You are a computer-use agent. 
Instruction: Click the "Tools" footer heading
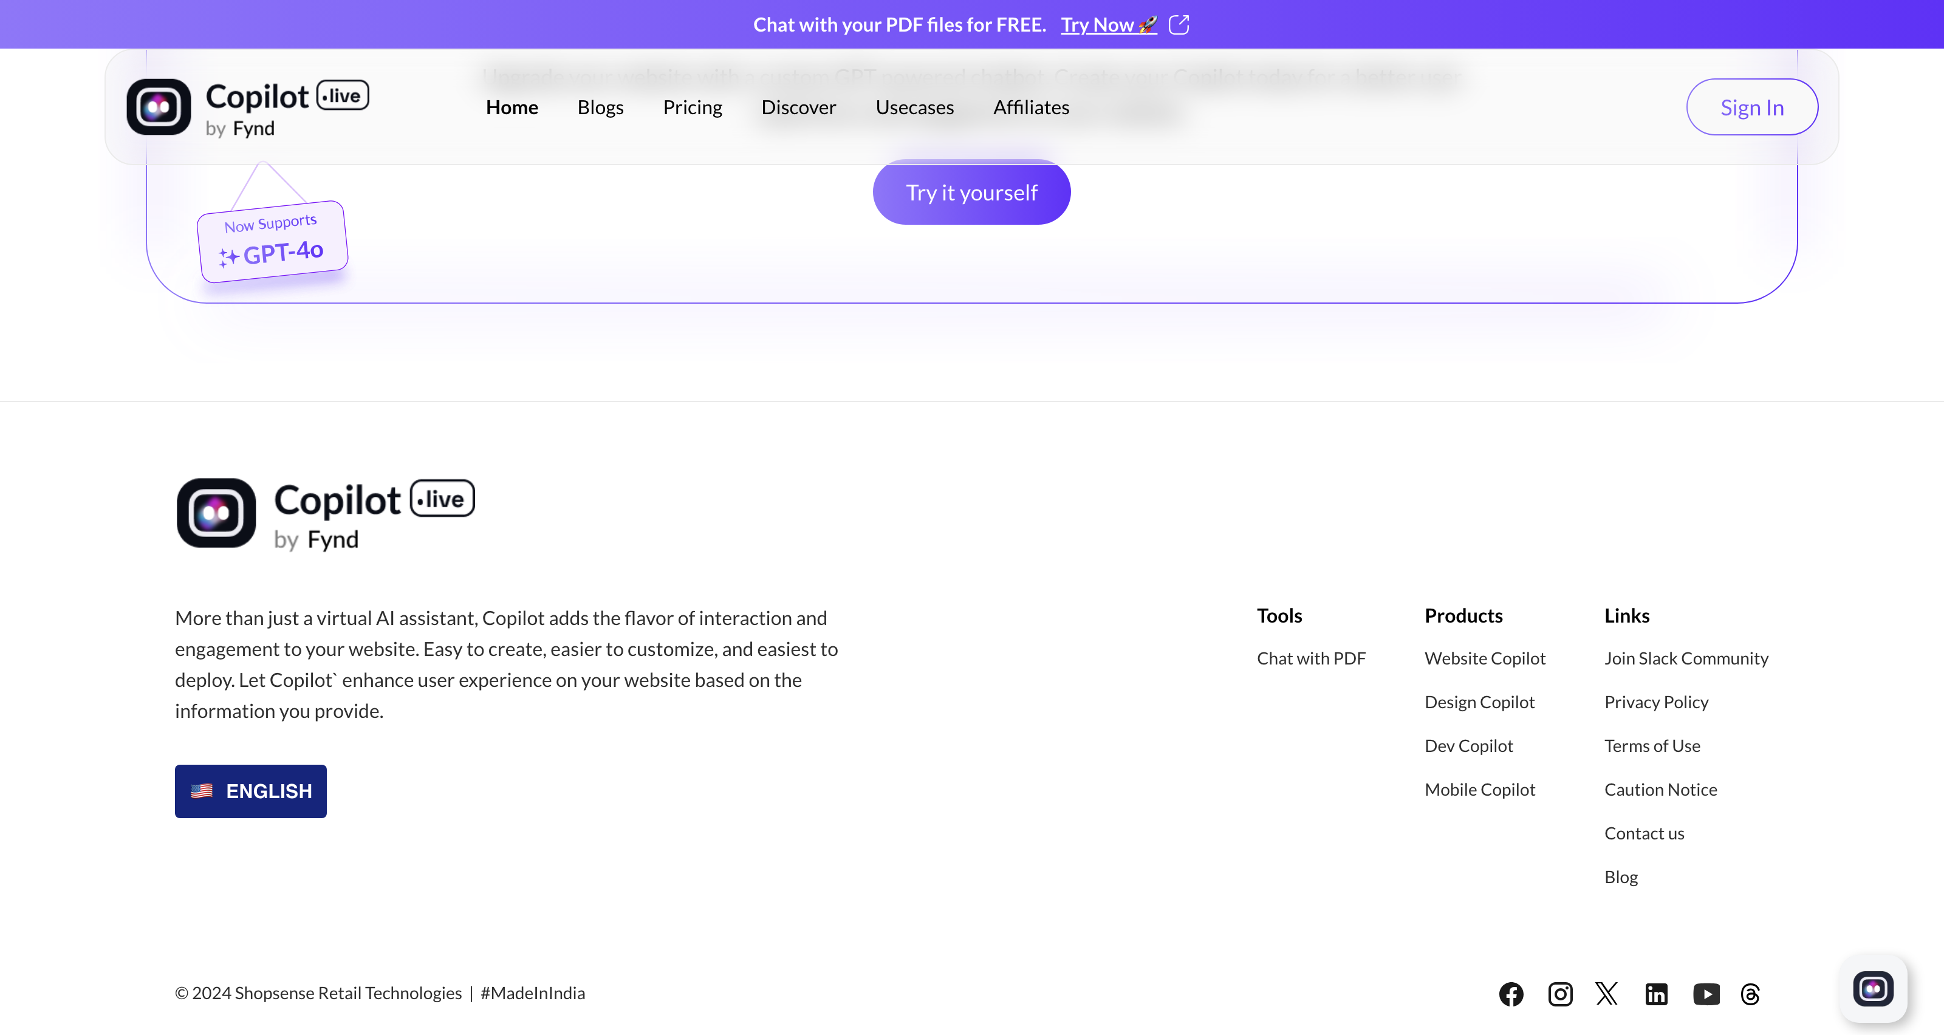(1280, 615)
